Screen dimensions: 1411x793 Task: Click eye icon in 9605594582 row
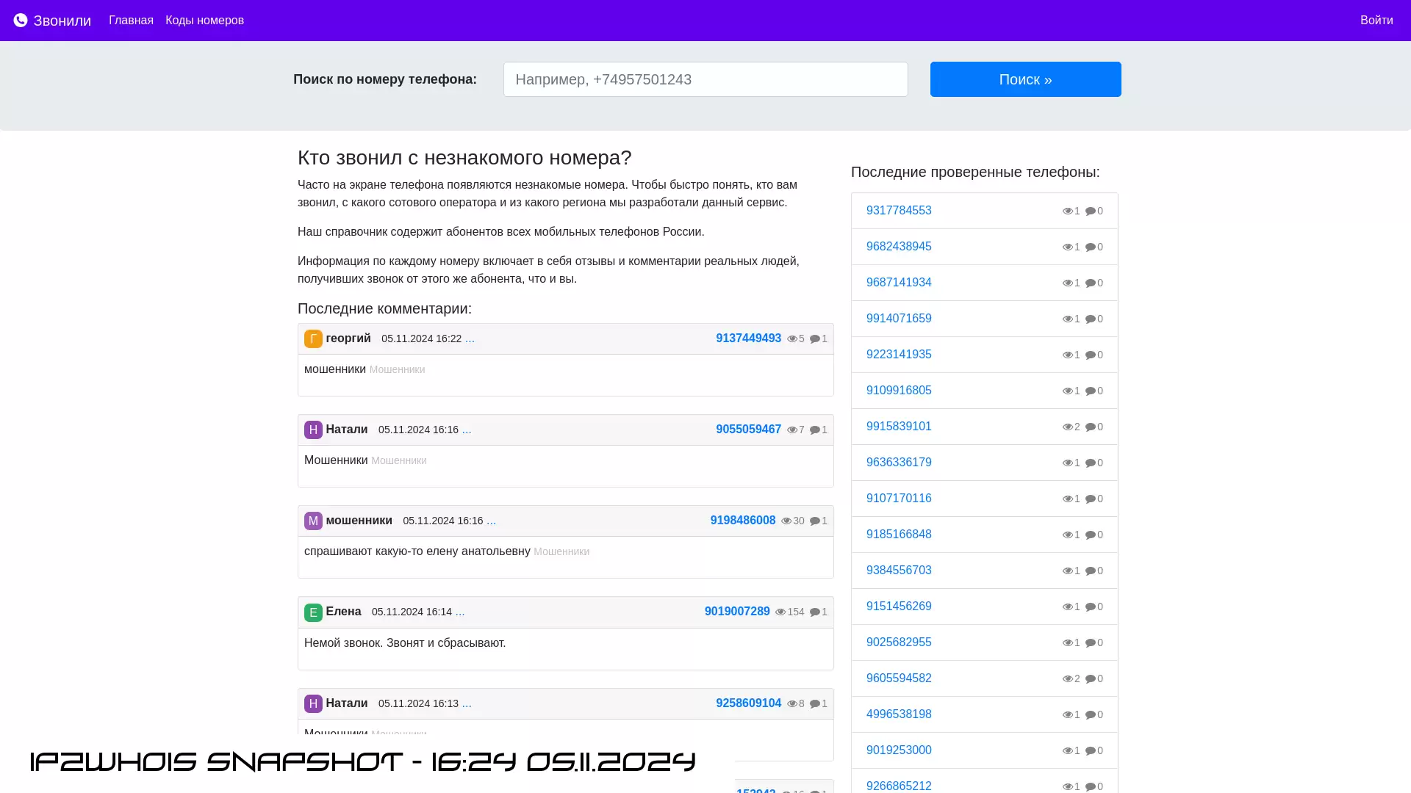[x=1067, y=679]
